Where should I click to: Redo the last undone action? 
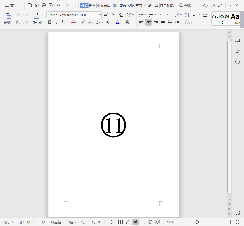pyautogui.click(x=67, y=5)
